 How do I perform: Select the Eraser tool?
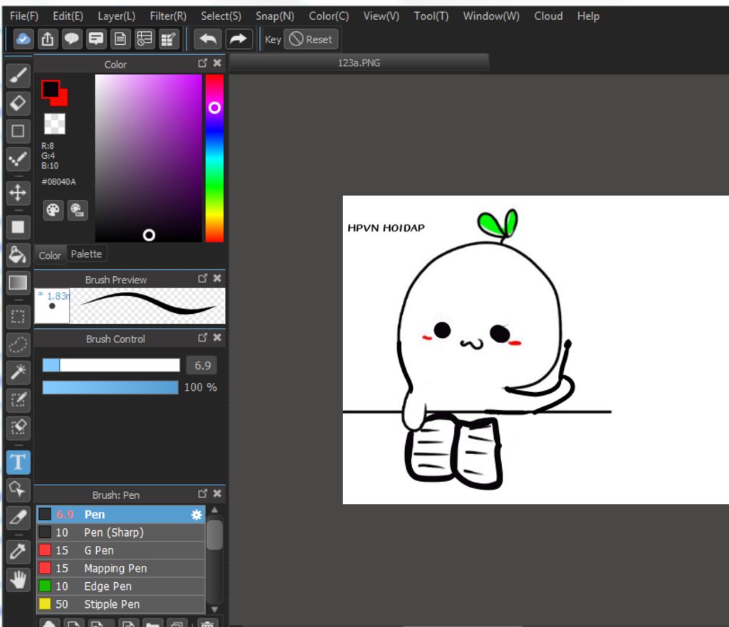click(19, 102)
